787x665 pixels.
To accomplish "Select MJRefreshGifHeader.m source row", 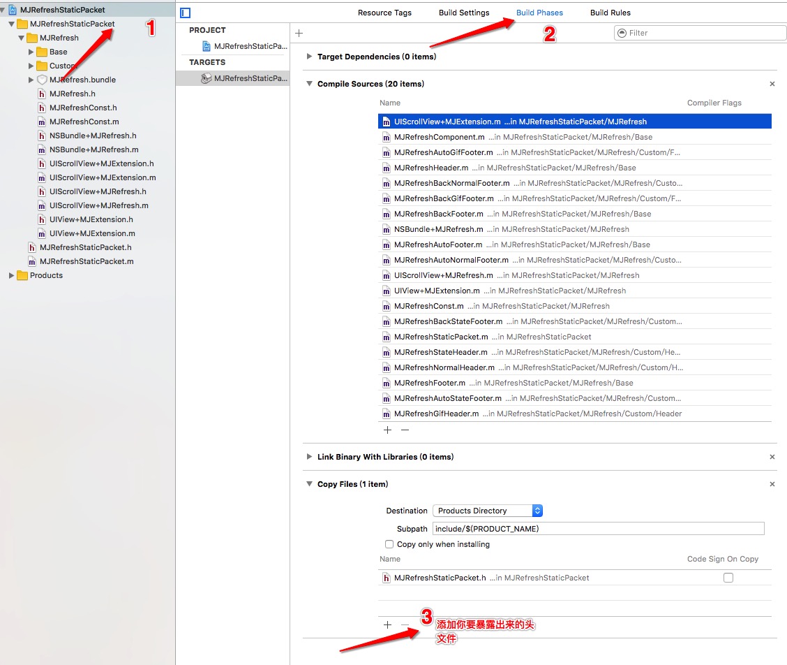I will tap(575, 414).
